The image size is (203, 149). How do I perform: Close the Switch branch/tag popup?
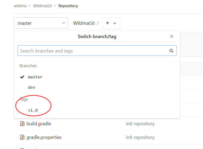[x=172, y=36]
